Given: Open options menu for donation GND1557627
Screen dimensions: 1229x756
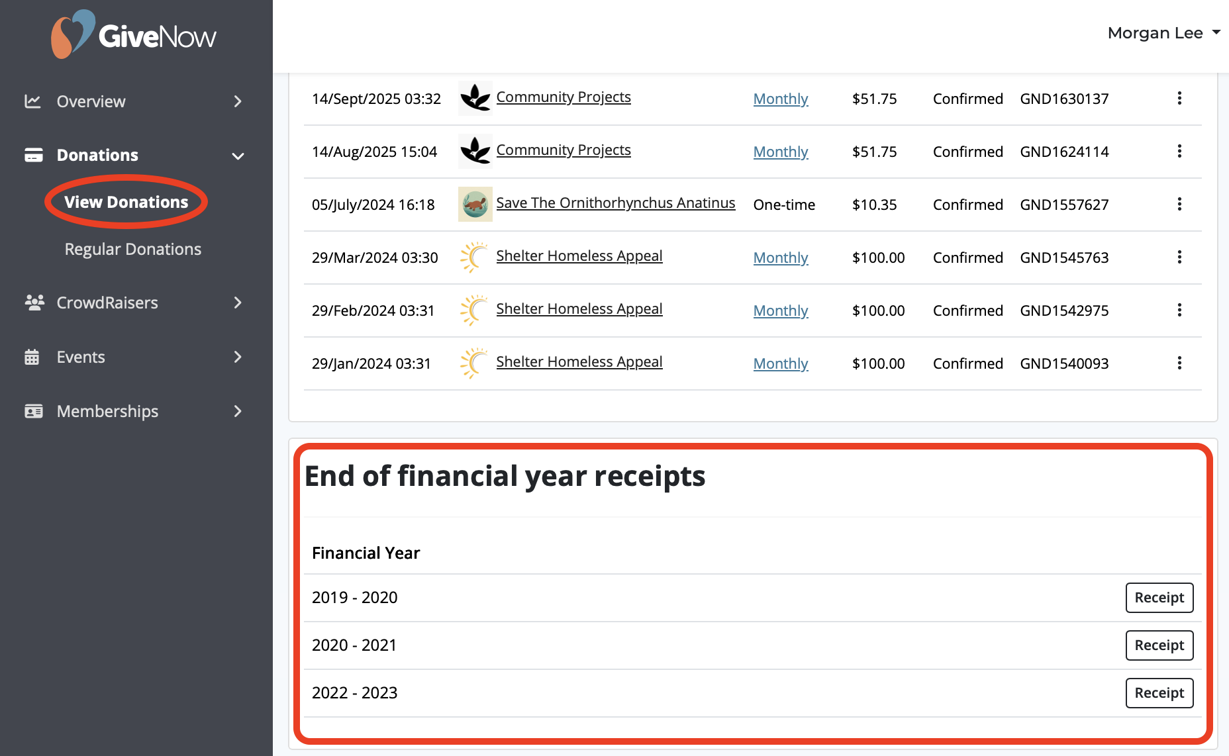Looking at the screenshot, I should [x=1179, y=204].
